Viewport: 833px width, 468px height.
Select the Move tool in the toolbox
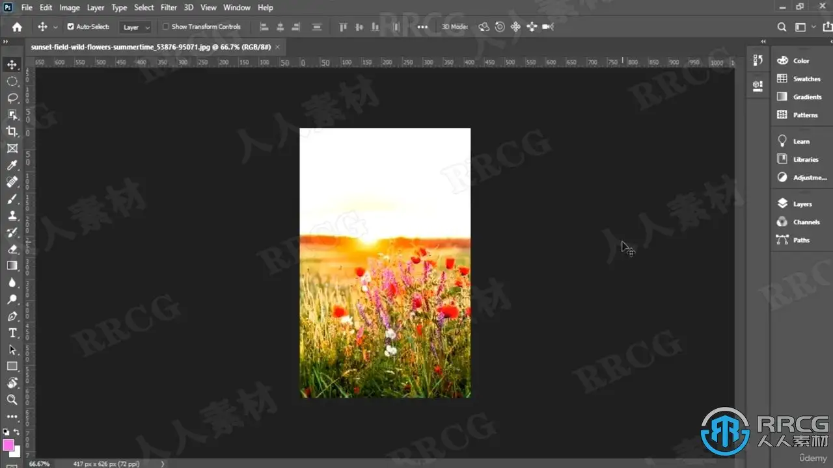[12, 64]
